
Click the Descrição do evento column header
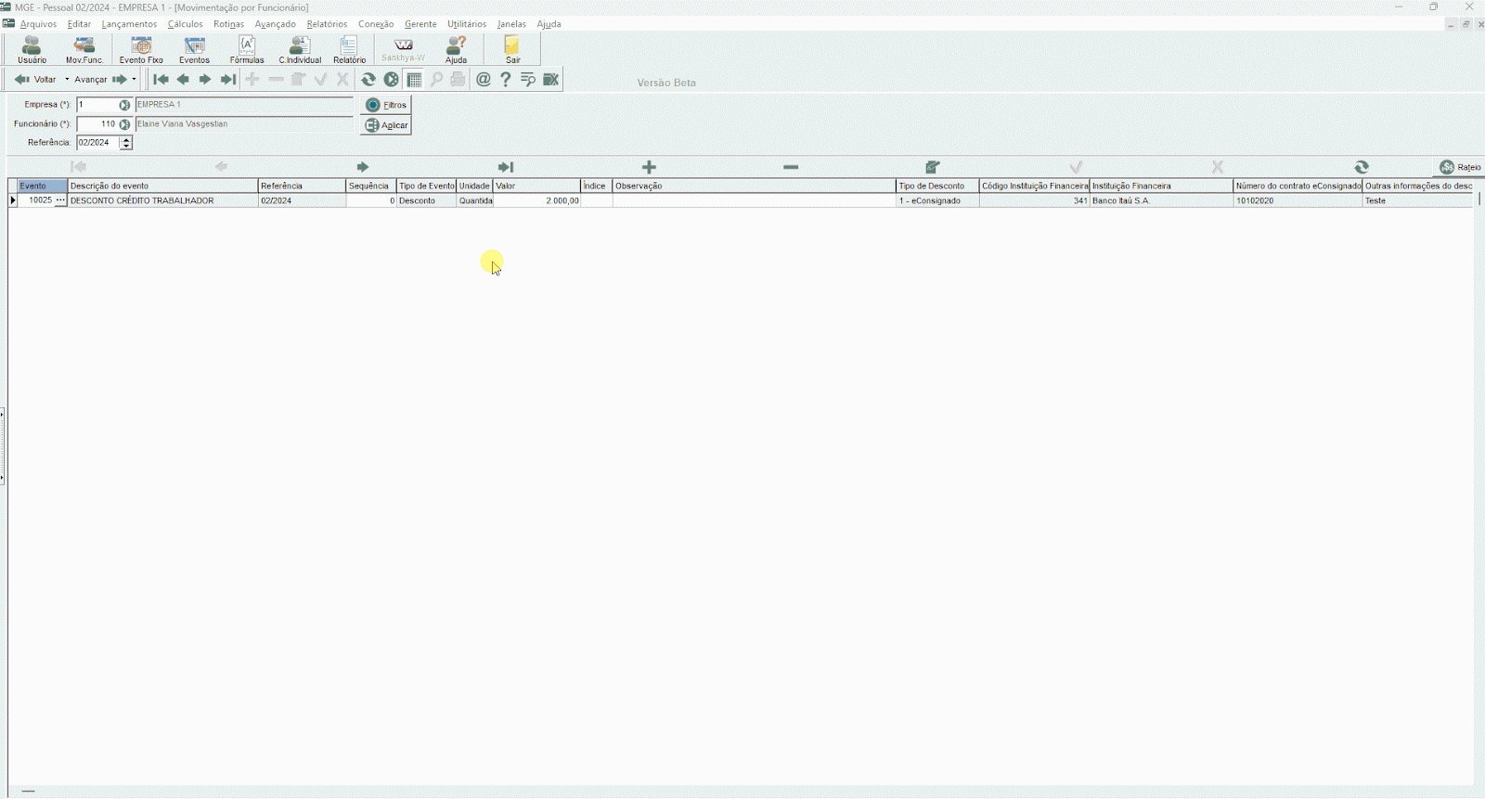tap(163, 187)
